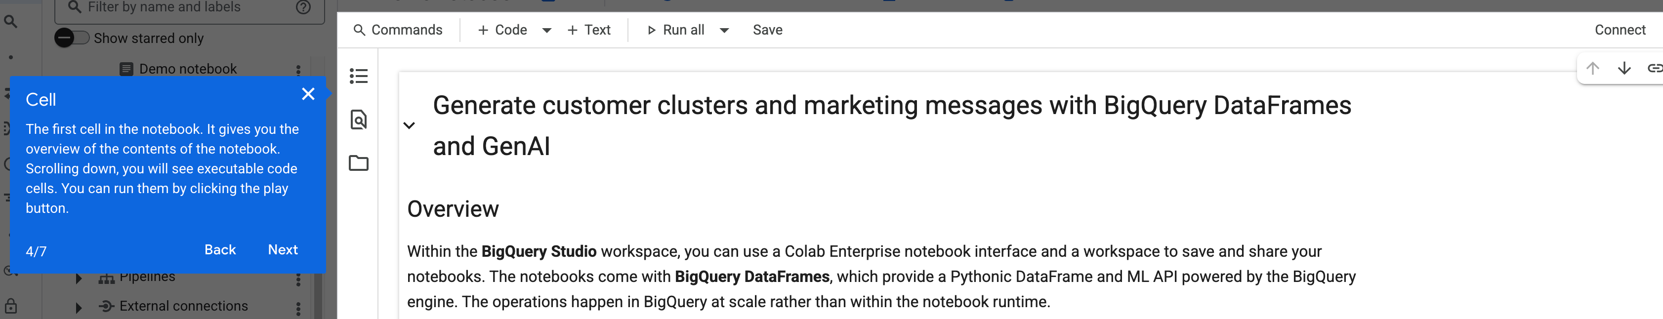Enable Show starred only
Screen dimensions: 1663x319
[x=71, y=38]
